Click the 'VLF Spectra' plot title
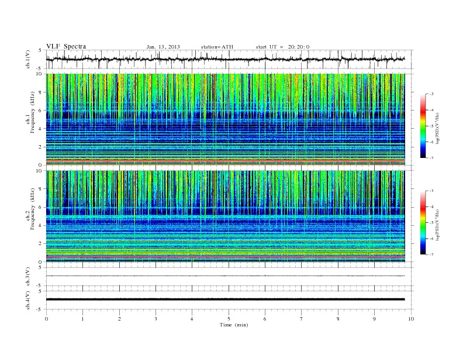Image resolution: width=463 pixels, height=358 pixels. point(66,46)
